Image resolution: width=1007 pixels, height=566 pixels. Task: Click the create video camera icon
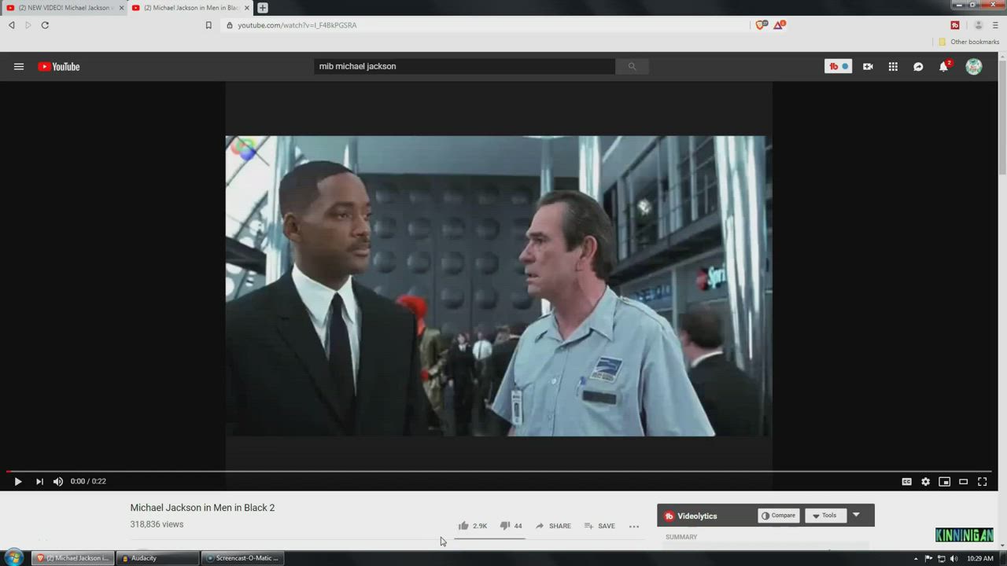tap(868, 67)
